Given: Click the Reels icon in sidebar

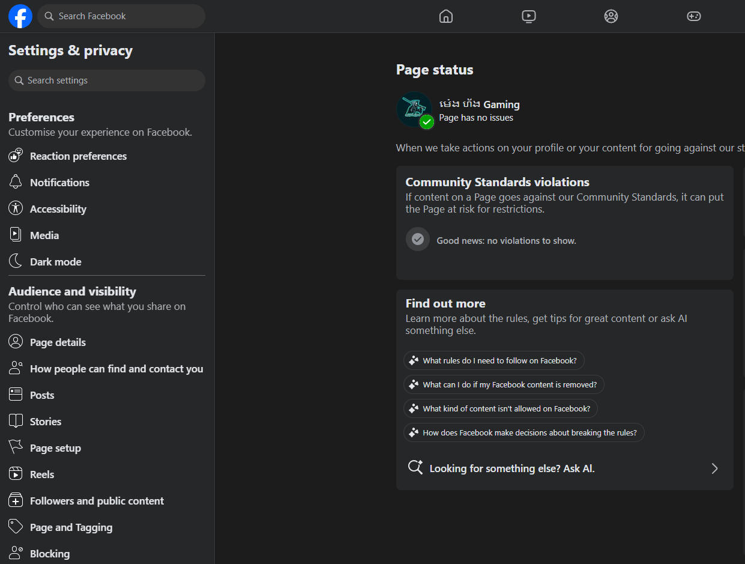Looking at the screenshot, I should (16, 474).
